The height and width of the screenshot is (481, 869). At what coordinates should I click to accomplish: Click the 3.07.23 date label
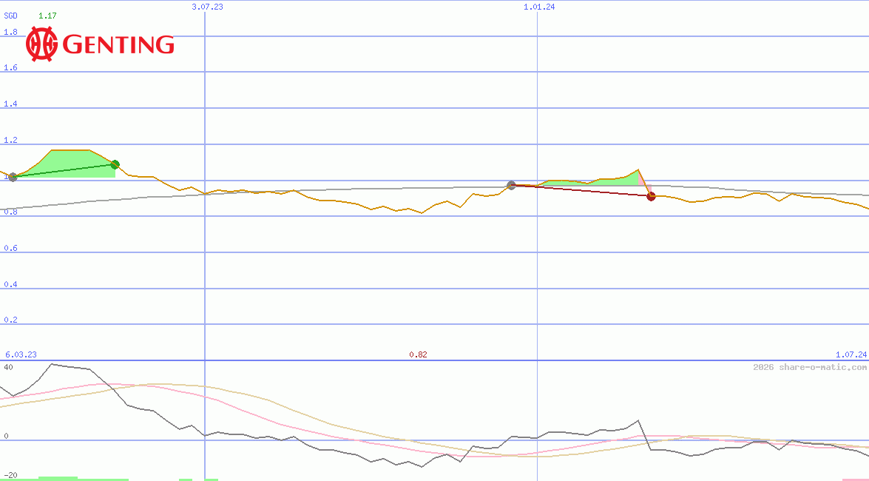pyautogui.click(x=207, y=7)
